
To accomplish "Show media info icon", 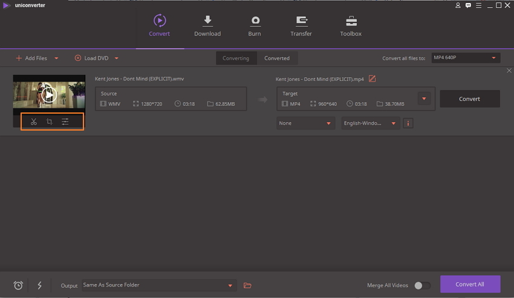I will pos(408,123).
